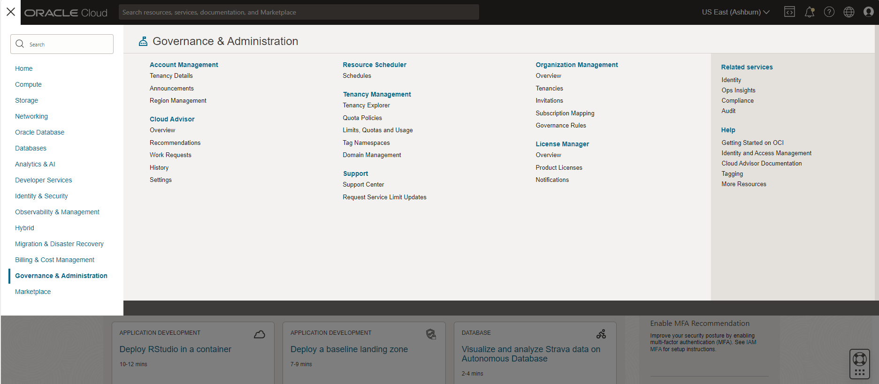Open Invitations link
Viewport: 879px width, 384px height.
coord(549,101)
